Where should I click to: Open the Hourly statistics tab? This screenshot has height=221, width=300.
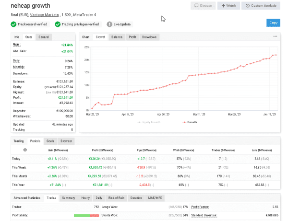click(85, 198)
